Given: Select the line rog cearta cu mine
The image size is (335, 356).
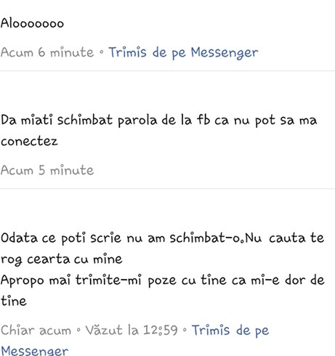Looking at the screenshot, I should [62, 259].
